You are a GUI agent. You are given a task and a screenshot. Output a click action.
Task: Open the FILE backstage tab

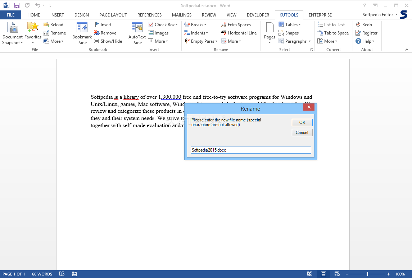[10, 15]
